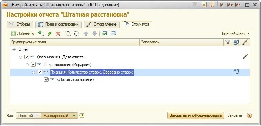Click the M- memory subtract button
The height and width of the screenshot is (126, 261).
click(238, 5)
